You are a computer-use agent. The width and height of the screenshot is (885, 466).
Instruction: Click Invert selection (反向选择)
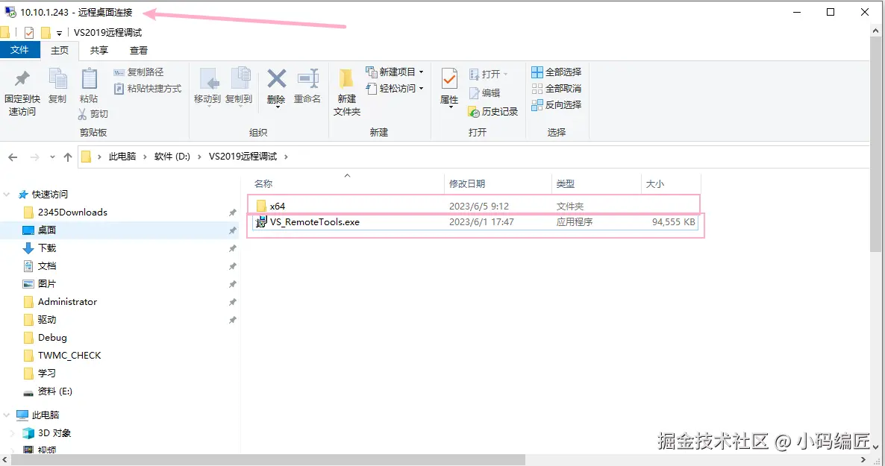[557, 105]
